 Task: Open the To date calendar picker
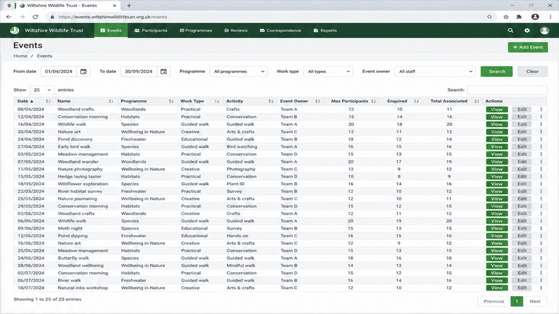click(164, 72)
